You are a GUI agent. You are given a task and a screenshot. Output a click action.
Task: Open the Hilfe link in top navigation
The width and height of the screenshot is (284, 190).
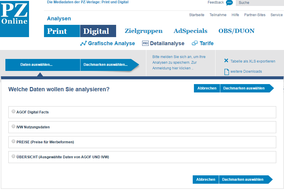pyautogui.click(x=235, y=15)
